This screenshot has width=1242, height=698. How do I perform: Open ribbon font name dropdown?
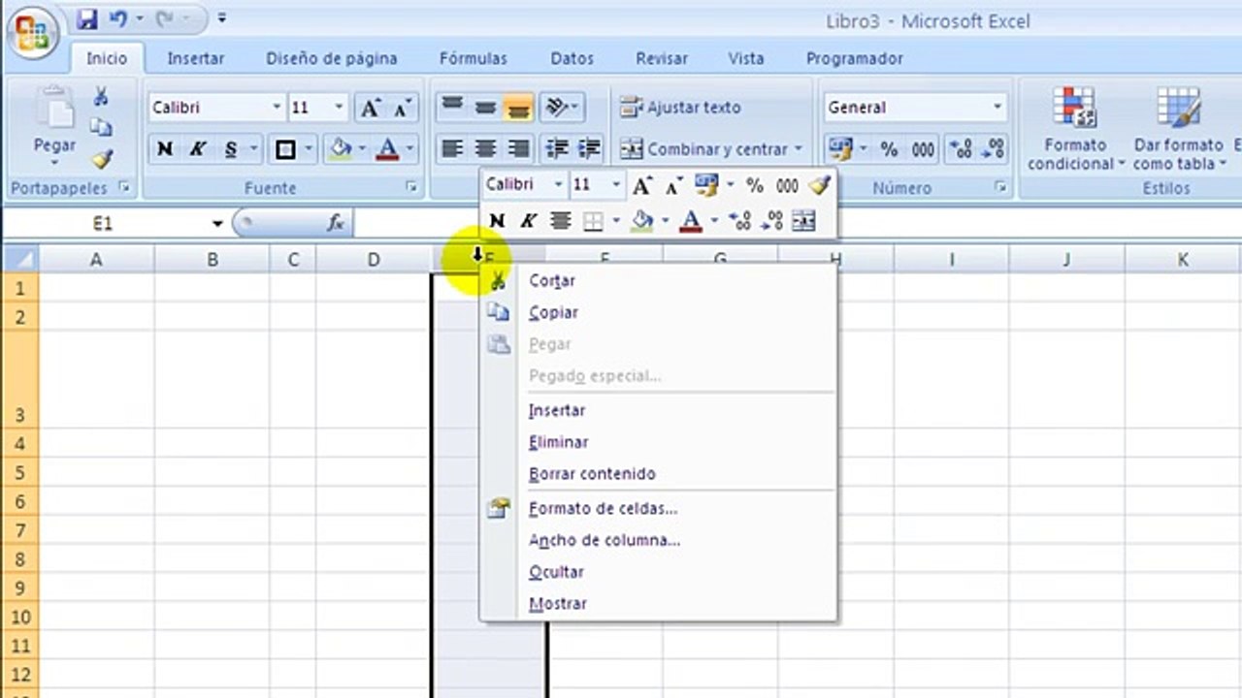click(x=277, y=108)
